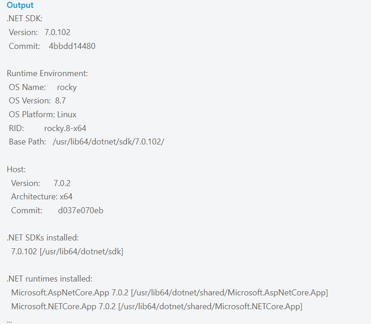Click the Host: section label
The height and width of the screenshot is (324, 371).
(x=16, y=169)
